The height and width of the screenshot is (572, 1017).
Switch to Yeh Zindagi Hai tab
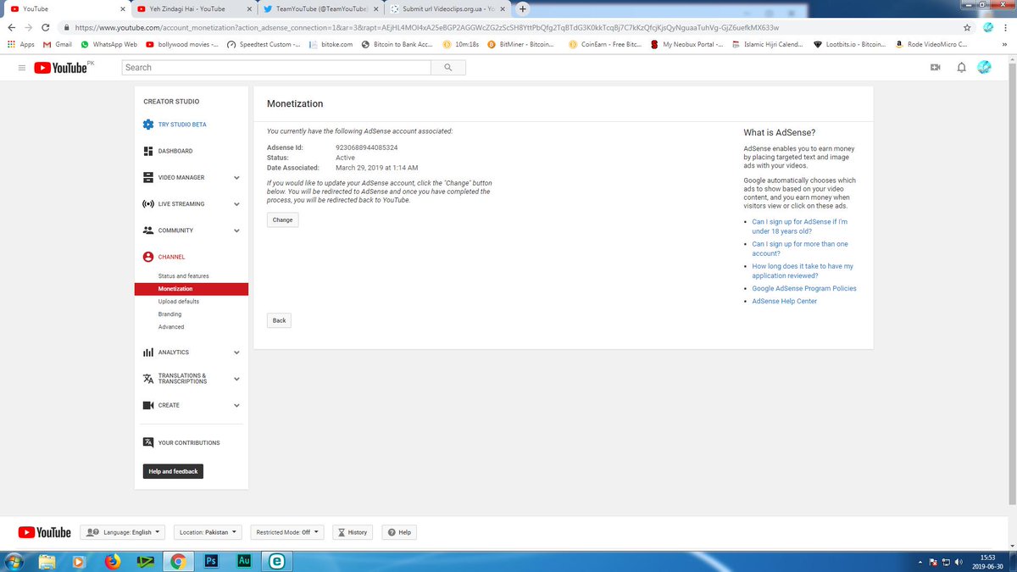(x=193, y=8)
